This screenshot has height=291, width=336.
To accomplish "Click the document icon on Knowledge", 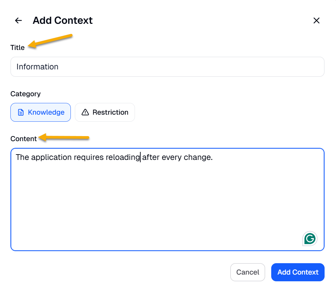I will 21,112.
